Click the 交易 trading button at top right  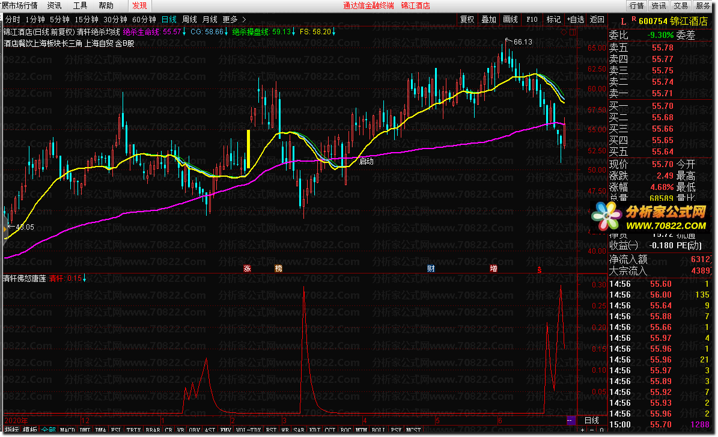click(x=681, y=5)
